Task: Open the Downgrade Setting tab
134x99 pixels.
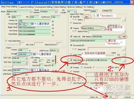Action: [x=44, y=7]
